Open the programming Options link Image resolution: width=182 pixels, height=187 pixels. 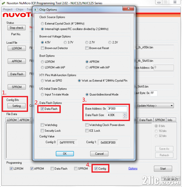pos(133,168)
